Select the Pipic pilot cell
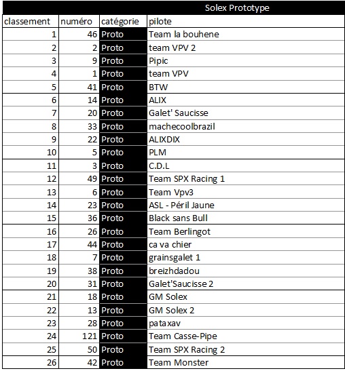345x371 pixels. pos(246,61)
